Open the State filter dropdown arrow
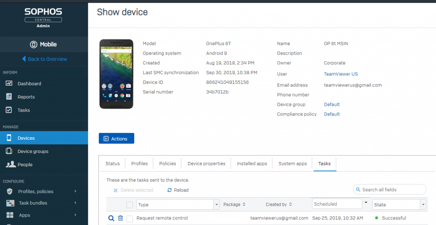 click(x=423, y=205)
